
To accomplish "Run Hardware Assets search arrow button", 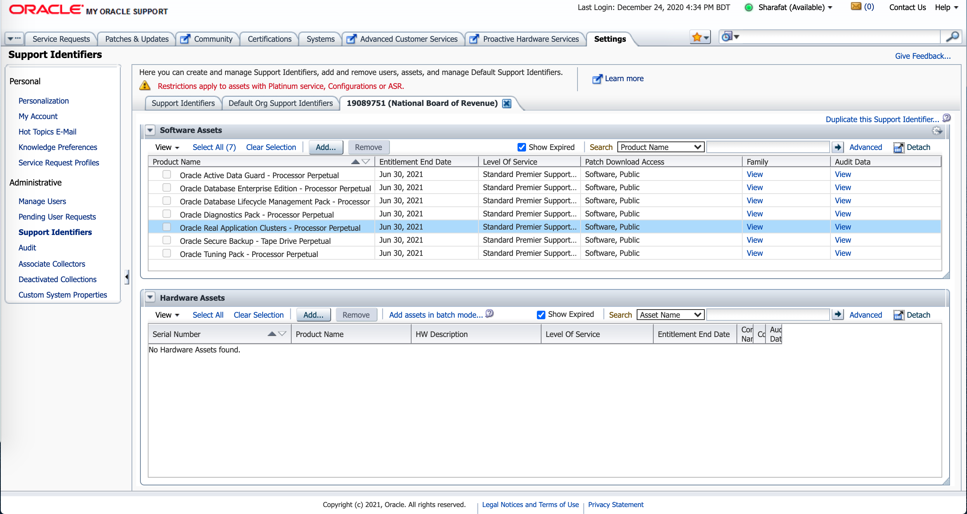I will click(838, 315).
